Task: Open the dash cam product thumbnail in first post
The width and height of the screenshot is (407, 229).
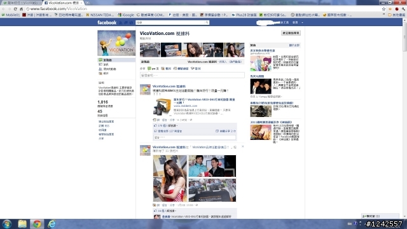Action: 162,107
